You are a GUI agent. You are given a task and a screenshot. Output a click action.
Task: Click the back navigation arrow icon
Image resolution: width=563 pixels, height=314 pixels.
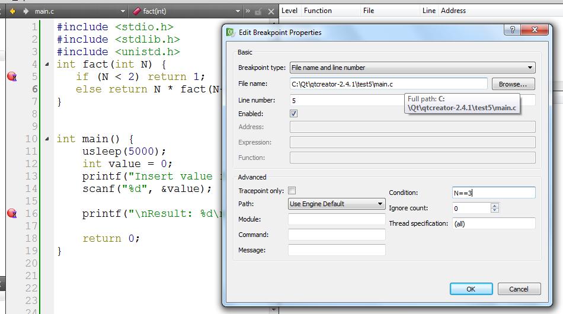click(12, 11)
